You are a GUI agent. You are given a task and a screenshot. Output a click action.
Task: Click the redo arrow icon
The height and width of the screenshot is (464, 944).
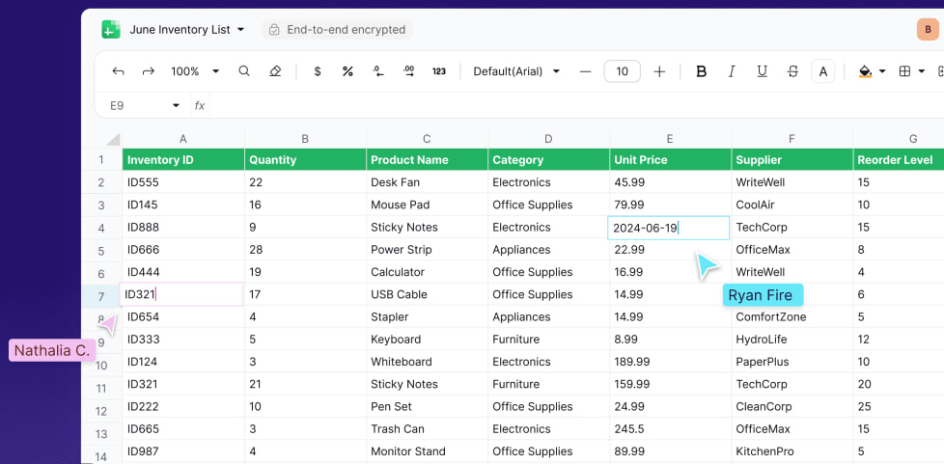click(149, 71)
